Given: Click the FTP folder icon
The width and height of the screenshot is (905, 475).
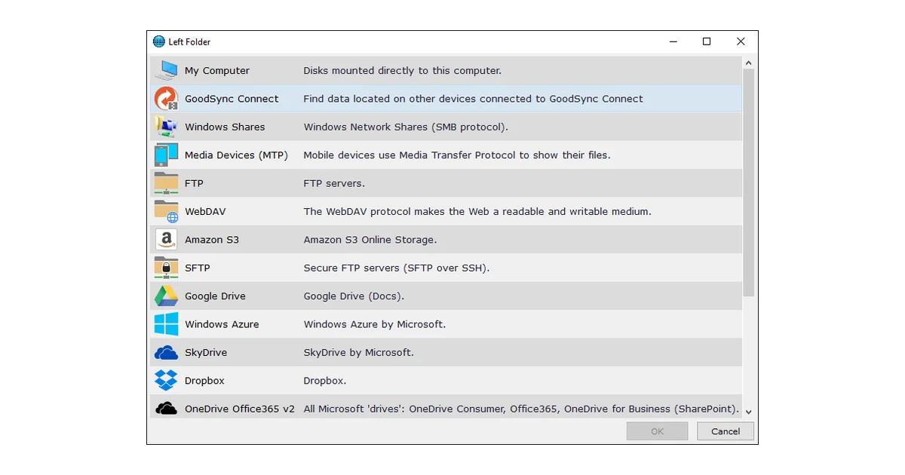Looking at the screenshot, I should (x=166, y=183).
